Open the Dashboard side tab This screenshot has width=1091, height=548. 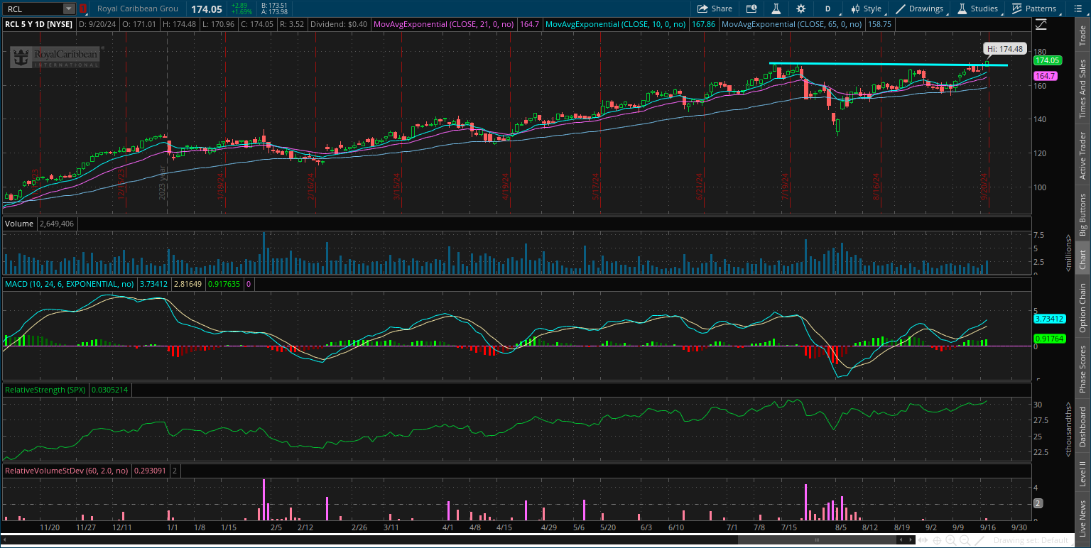tap(1082, 427)
